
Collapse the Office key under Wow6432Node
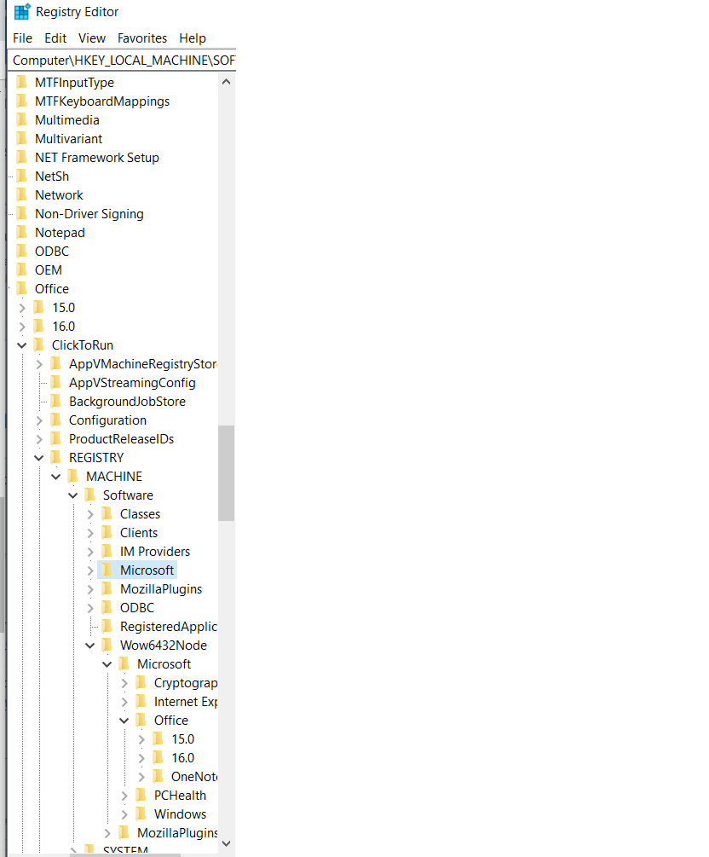point(124,721)
